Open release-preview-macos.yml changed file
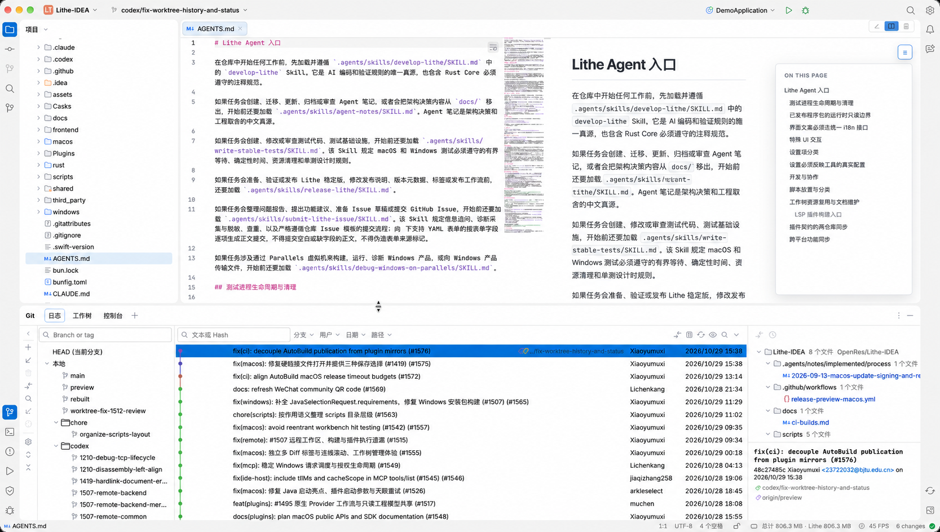 [x=833, y=399]
